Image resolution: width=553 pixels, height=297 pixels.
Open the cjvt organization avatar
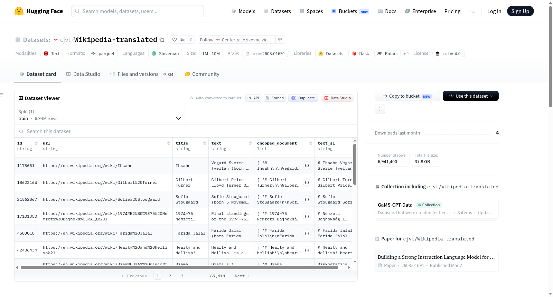click(x=56, y=40)
